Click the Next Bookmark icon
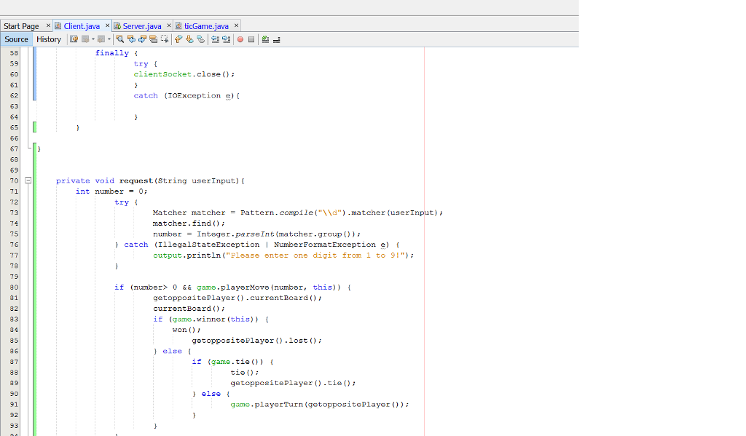 (189, 39)
